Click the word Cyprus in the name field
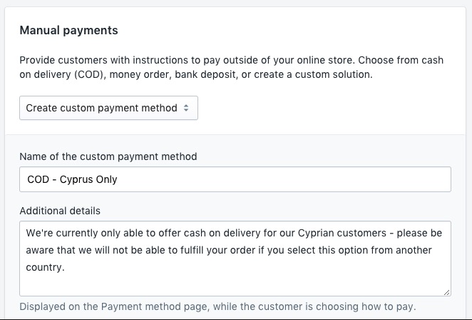Viewport: 472px width, 320px height. click(73, 179)
